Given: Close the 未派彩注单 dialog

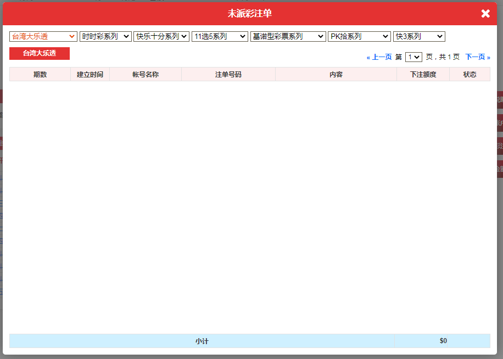Looking at the screenshot, I should [x=485, y=14].
